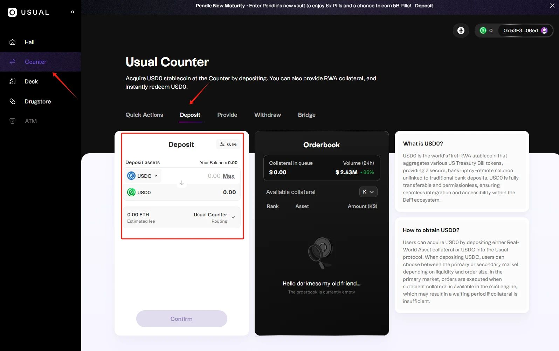This screenshot has height=351, width=559.
Task: Expand the Usual Counter routing chevron
Action: coord(233,217)
